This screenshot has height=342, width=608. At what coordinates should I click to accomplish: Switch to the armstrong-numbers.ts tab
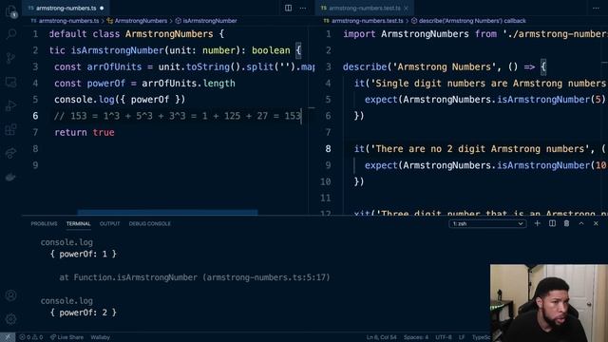pos(66,8)
